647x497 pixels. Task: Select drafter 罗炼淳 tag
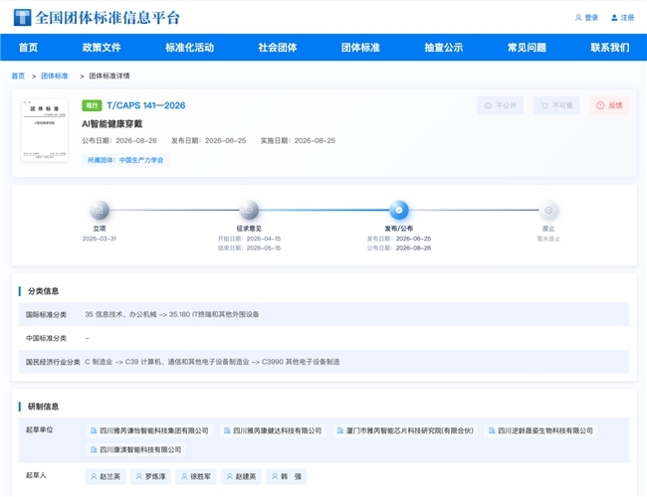150,476
